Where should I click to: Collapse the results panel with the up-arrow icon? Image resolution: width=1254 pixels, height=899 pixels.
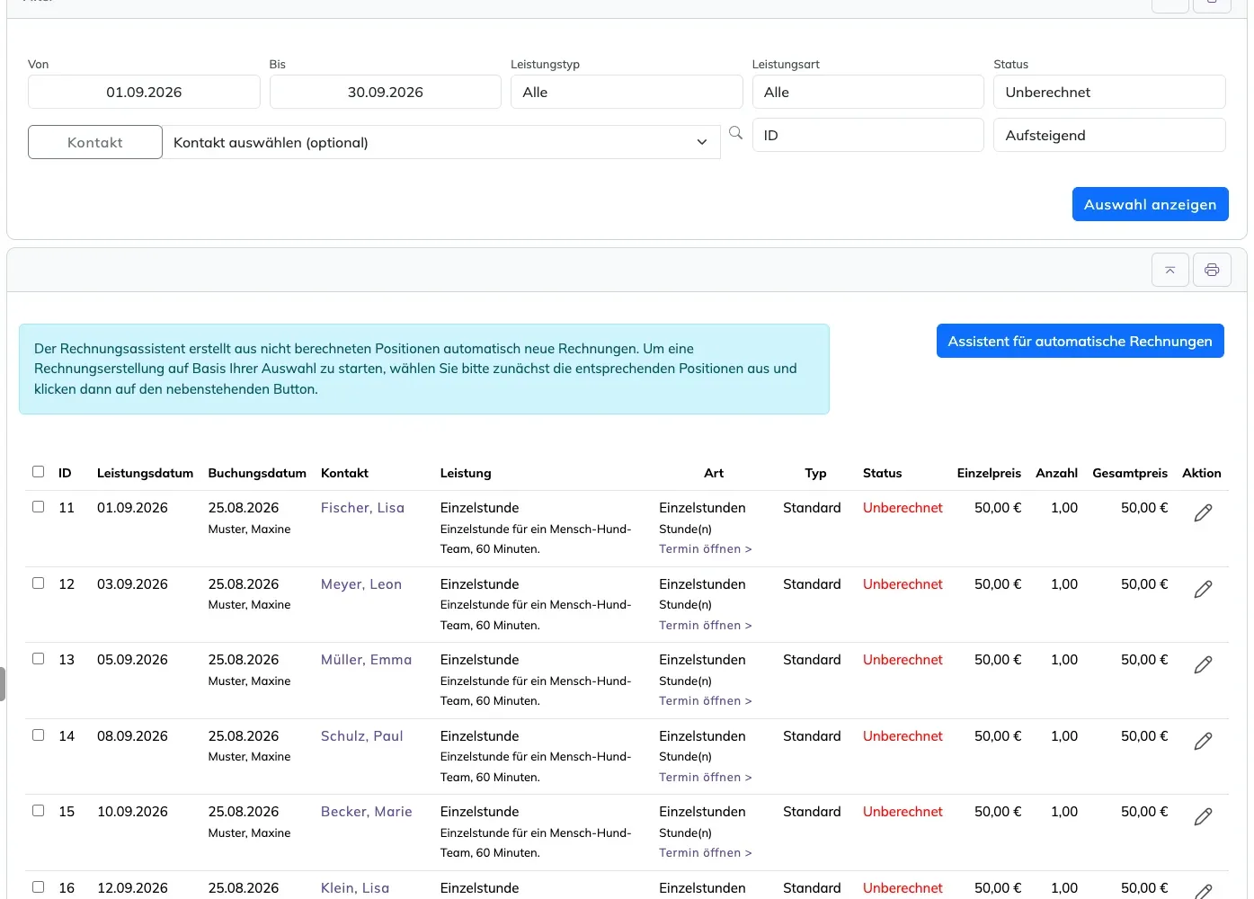tap(1170, 270)
